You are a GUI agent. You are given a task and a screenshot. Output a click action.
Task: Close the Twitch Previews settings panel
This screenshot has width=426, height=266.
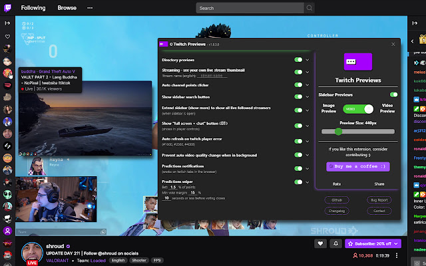pyautogui.click(x=393, y=44)
